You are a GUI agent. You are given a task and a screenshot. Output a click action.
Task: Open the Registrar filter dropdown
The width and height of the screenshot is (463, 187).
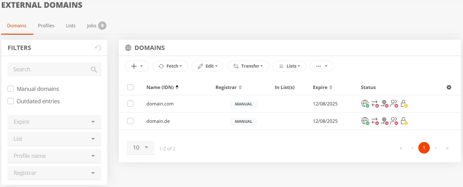54,173
